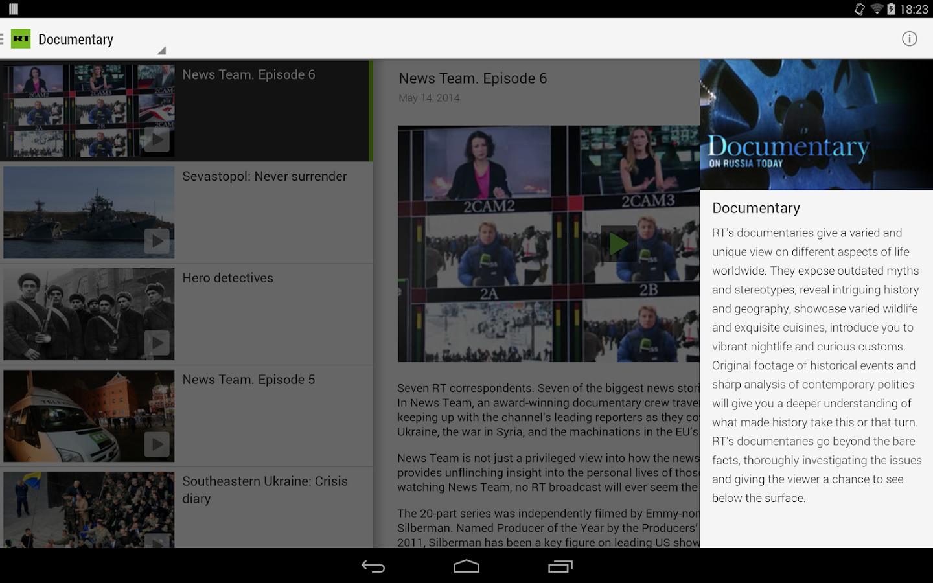Tap play icon on Sevastopol thumbnail
933x583 pixels.
157,241
